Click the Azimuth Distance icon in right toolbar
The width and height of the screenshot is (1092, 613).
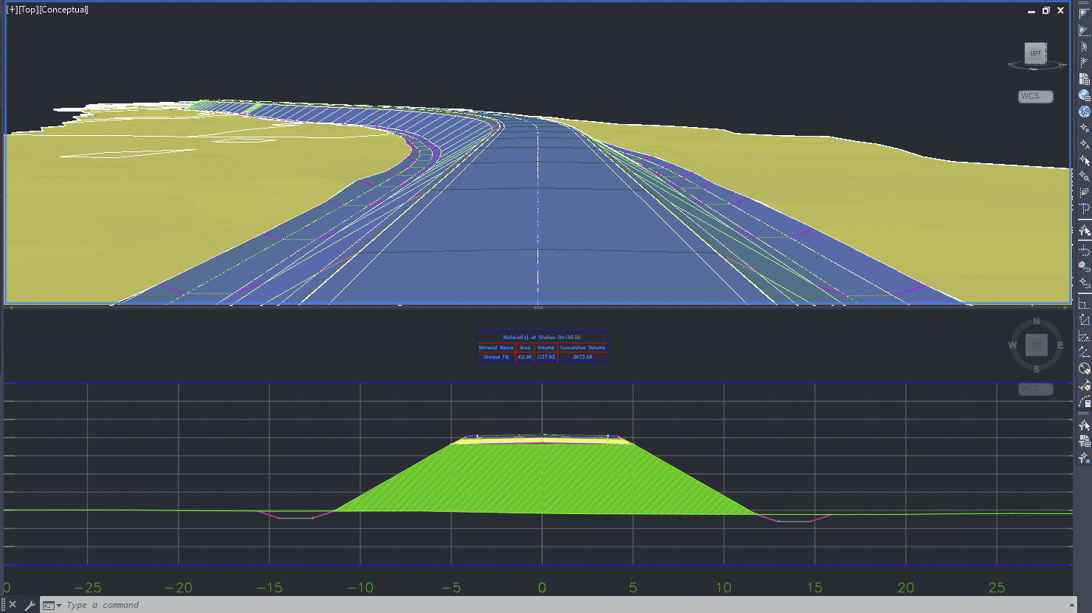pos(1084,47)
